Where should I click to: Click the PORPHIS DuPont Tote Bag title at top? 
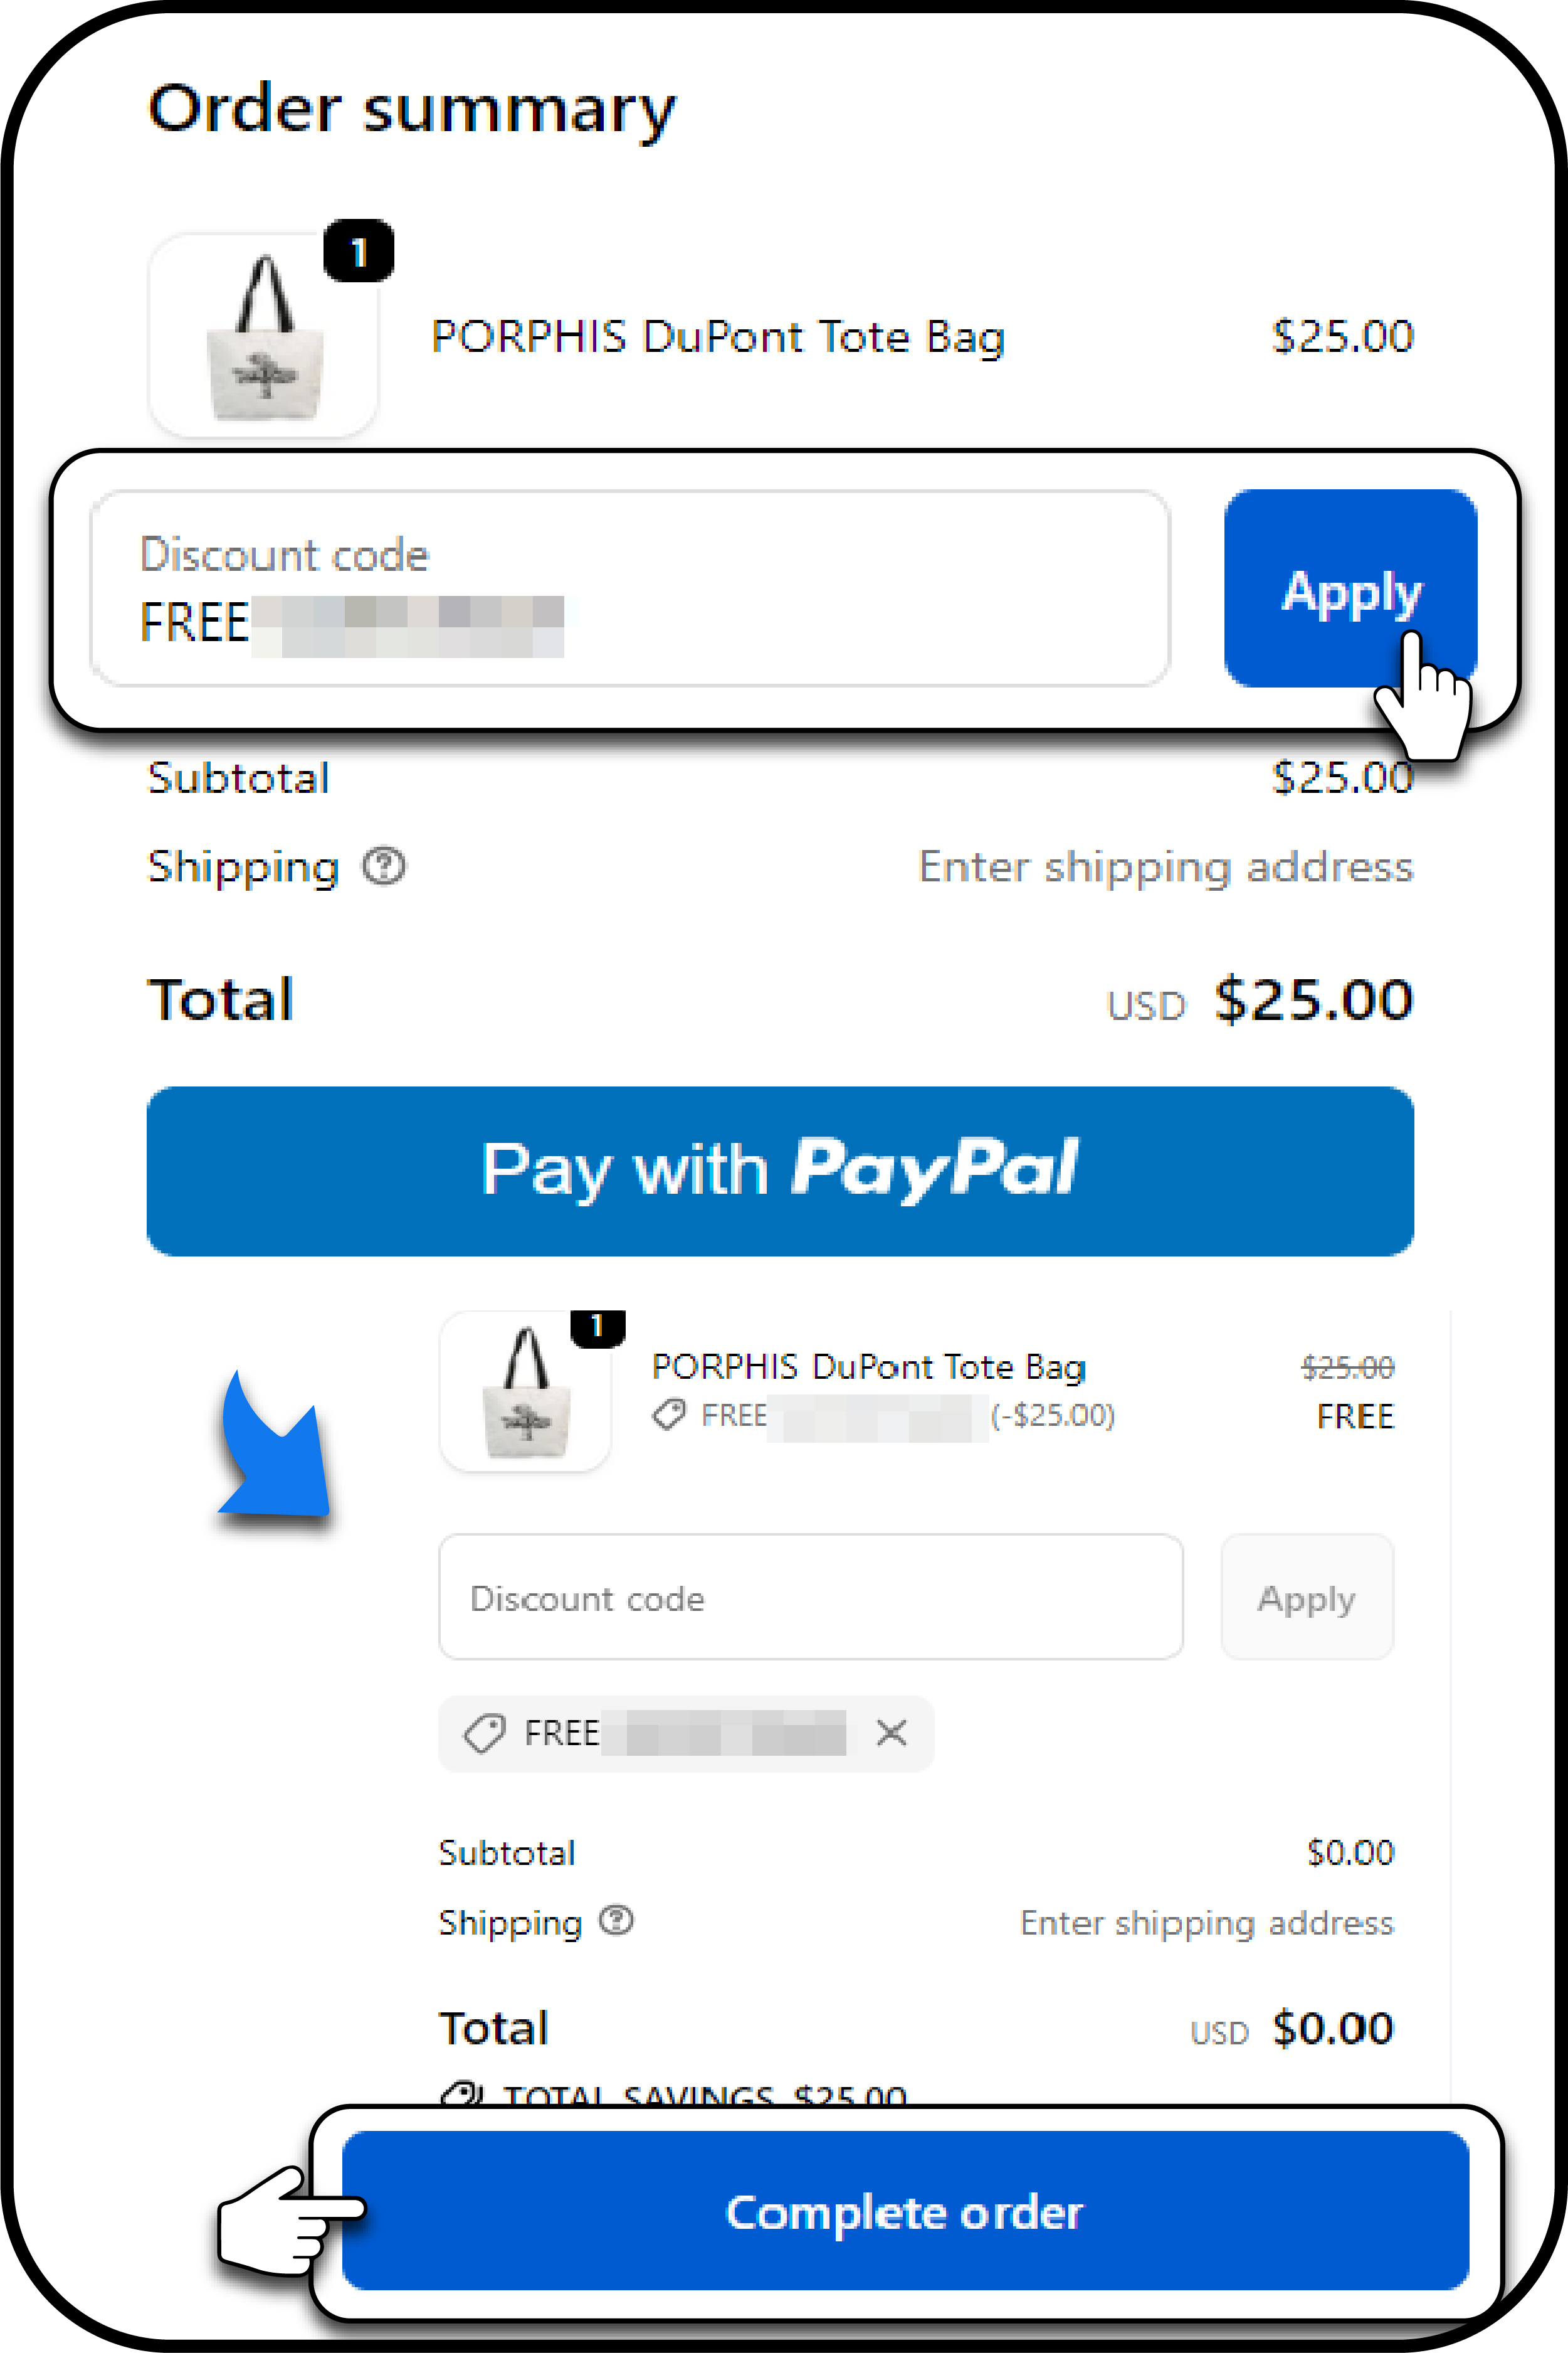pos(717,337)
